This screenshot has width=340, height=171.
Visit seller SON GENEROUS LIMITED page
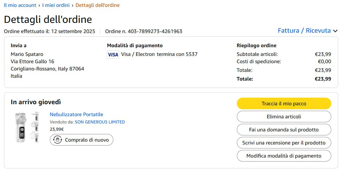(x=100, y=122)
